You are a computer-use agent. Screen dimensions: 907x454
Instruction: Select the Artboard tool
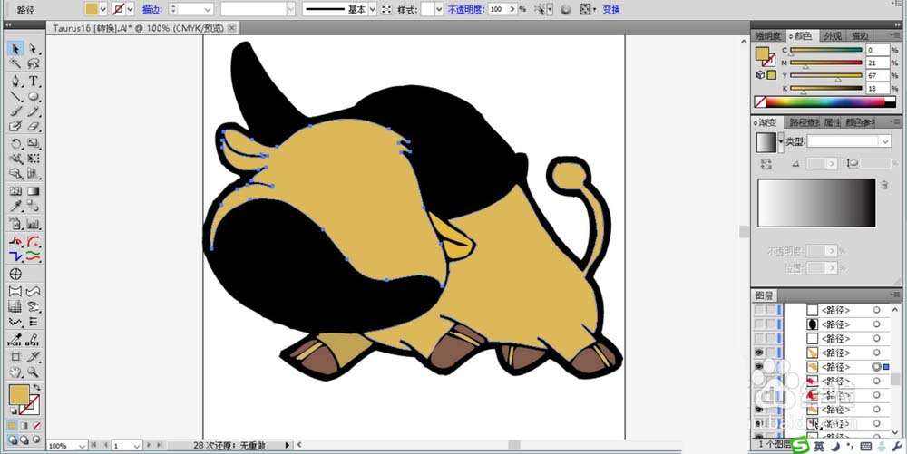click(x=15, y=357)
